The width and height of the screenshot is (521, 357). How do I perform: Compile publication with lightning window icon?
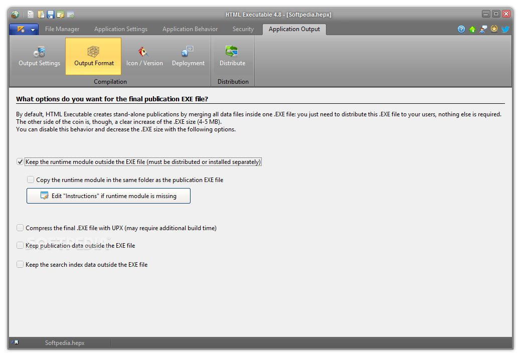(60, 14)
